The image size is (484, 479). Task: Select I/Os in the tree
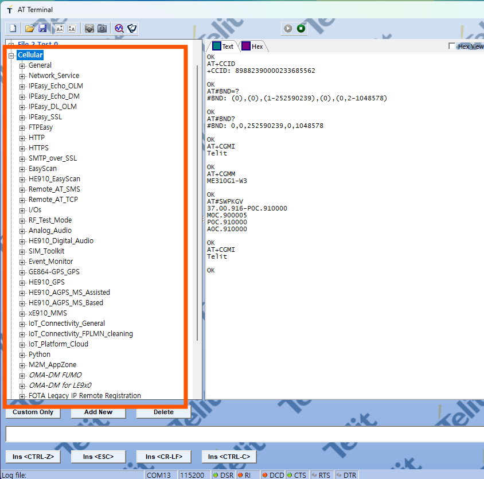(x=35, y=210)
